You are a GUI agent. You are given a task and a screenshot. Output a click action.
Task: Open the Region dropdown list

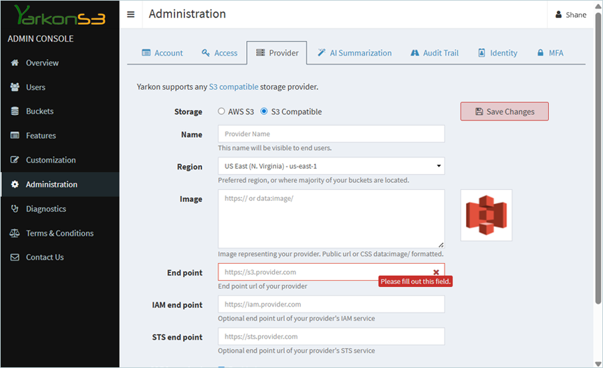point(331,166)
